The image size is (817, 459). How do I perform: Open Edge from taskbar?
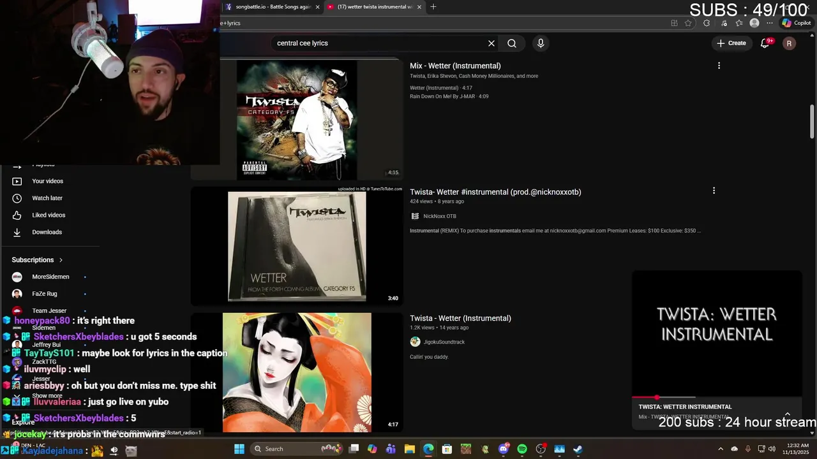428,449
